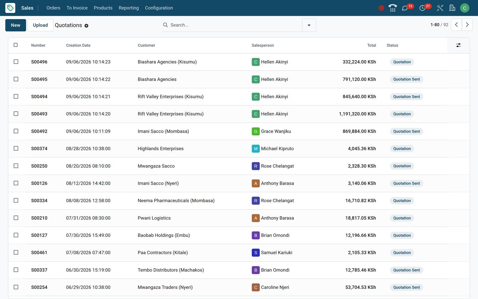Click the 1-80 / 92 pager counter

[x=439, y=25]
